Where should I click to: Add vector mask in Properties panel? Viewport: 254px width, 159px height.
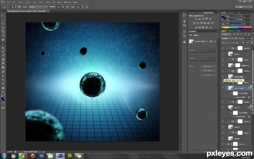tap(215, 42)
